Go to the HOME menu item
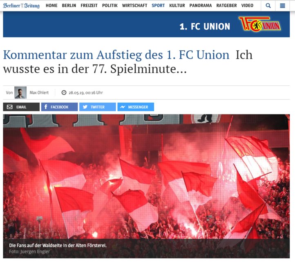The height and width of the screenshot is (262, 295). point(51,6)
